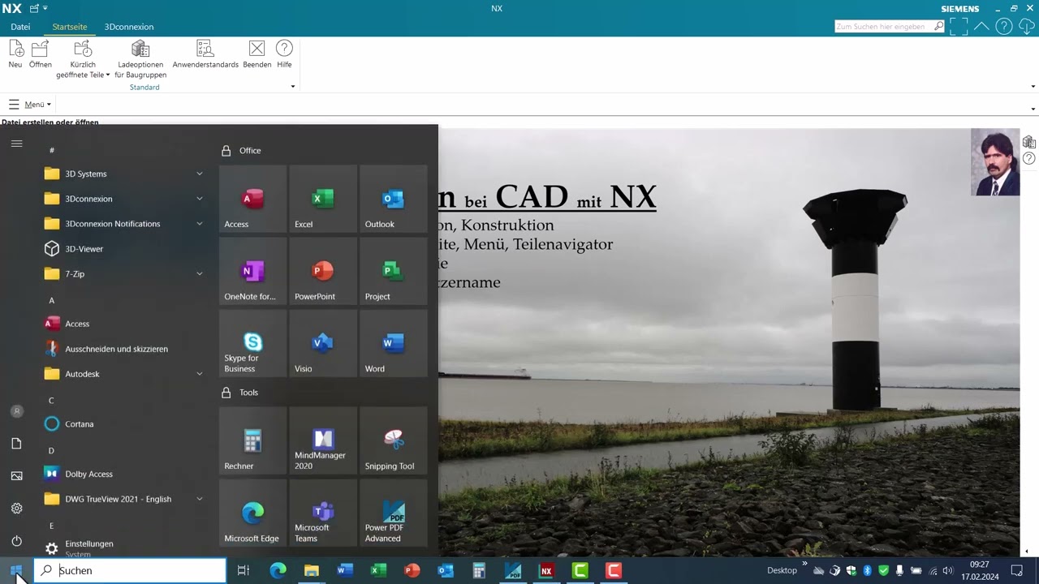Open File Explorer from the taskbar

click(x=312, y=571)
